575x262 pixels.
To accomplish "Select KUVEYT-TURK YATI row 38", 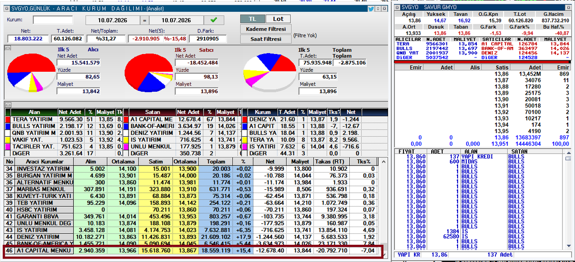I will click(x=192, y=196).
